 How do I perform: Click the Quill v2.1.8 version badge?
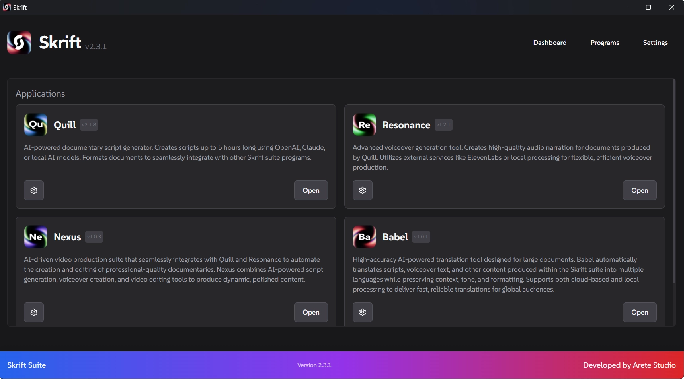tap(89, 125)
